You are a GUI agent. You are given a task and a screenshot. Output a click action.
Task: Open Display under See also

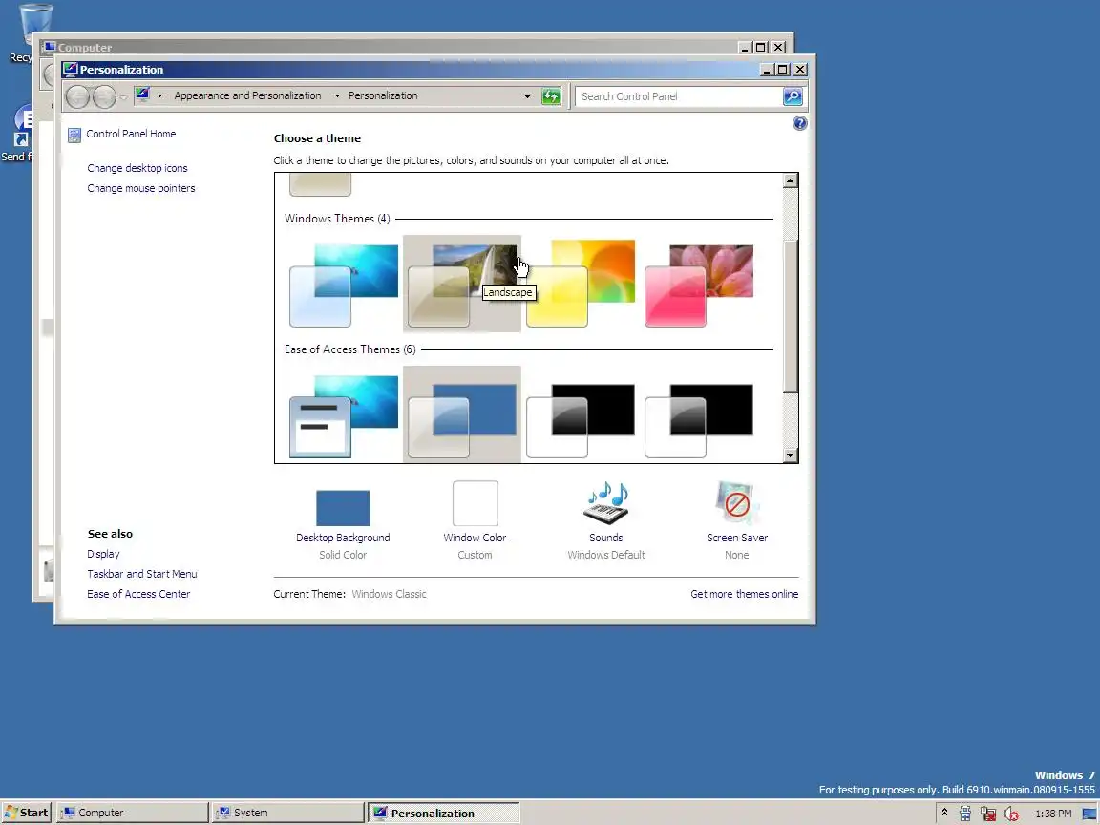point(104,554)
